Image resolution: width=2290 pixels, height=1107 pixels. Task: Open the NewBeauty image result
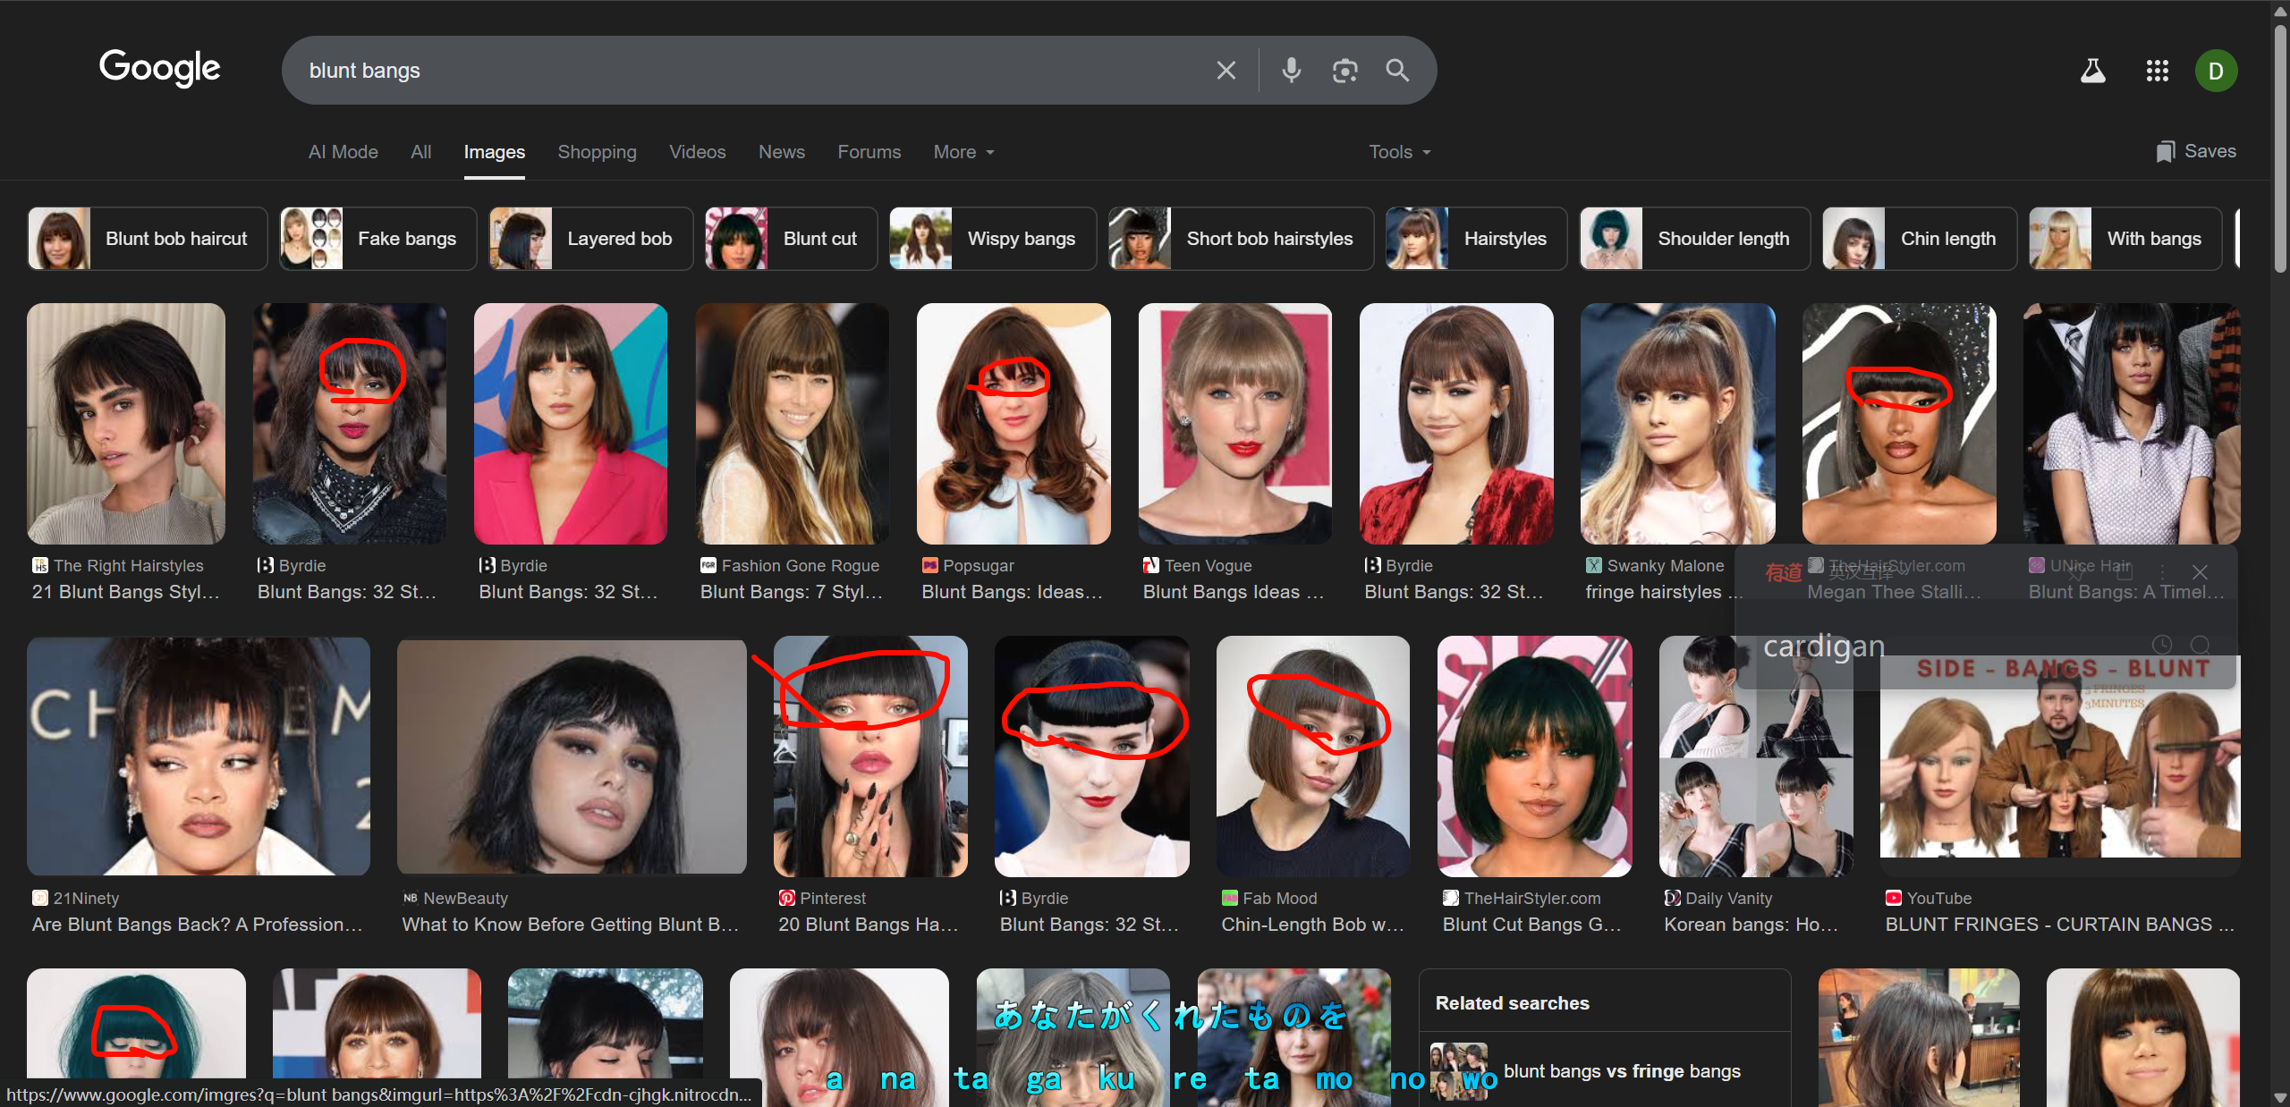pyautogui.click(x=572, y=756)
